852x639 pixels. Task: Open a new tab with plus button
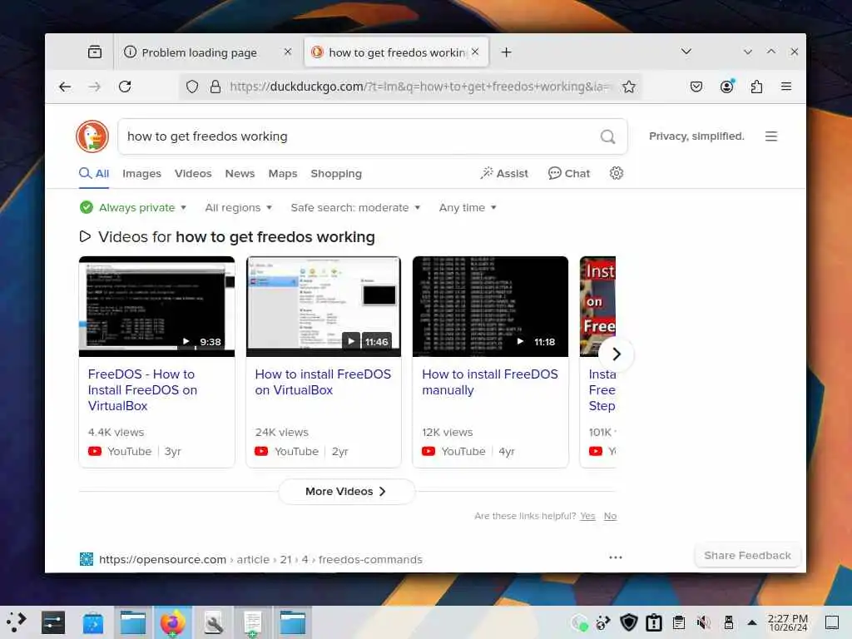[506, 52]
